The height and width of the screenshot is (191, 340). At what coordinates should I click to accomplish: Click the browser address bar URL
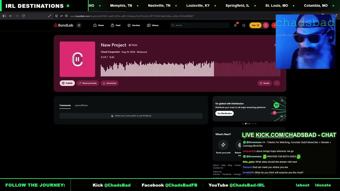tap(132, 16)
